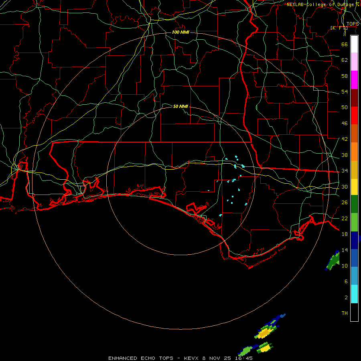Click the orange legend band near 38

coord(354,152)
